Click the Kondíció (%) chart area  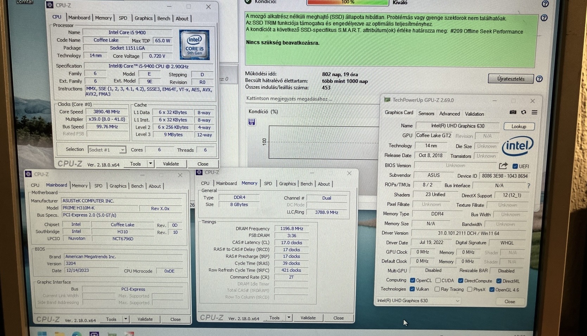pos(324,142)
